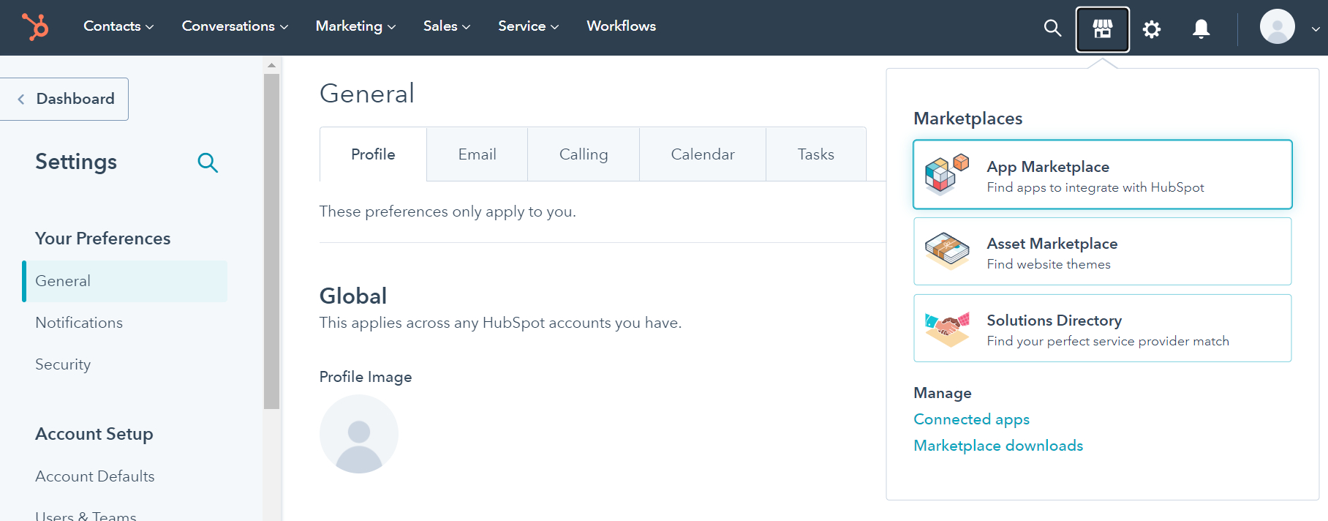Open the notifications bell
This screenshot has height=521, width=1328.
pos(1201,29)
